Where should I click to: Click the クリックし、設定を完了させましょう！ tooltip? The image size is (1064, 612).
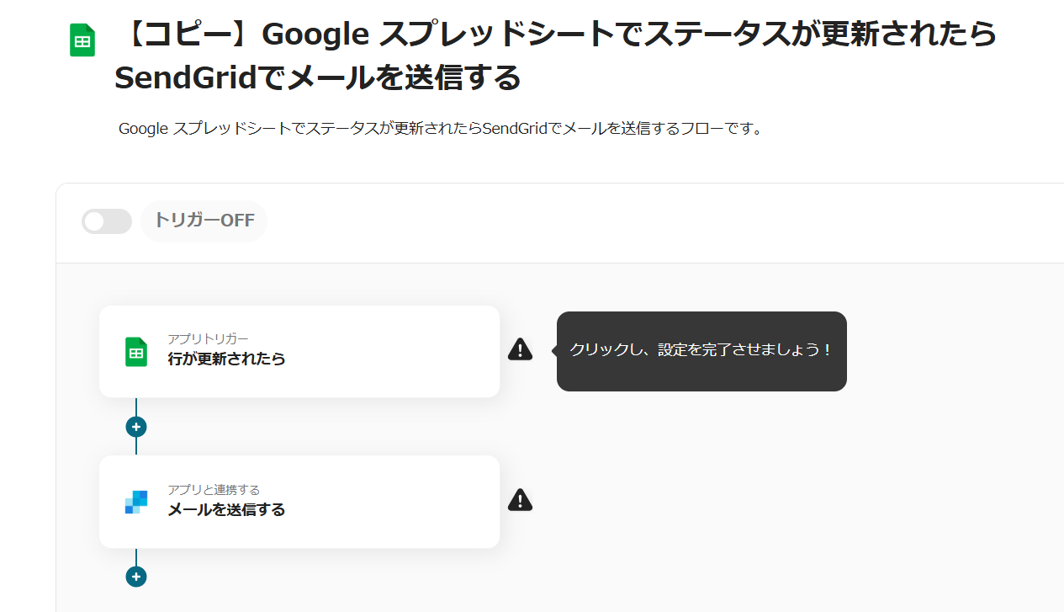[x=701, y=350]
